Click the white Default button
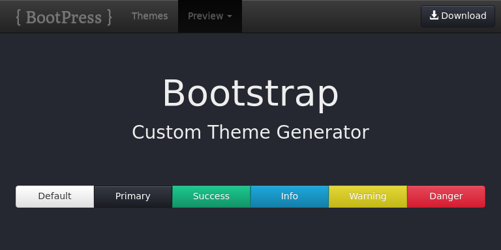 tap(55, 197)
